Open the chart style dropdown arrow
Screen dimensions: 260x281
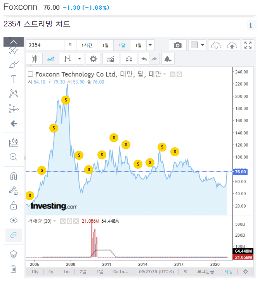click(80, 59)
